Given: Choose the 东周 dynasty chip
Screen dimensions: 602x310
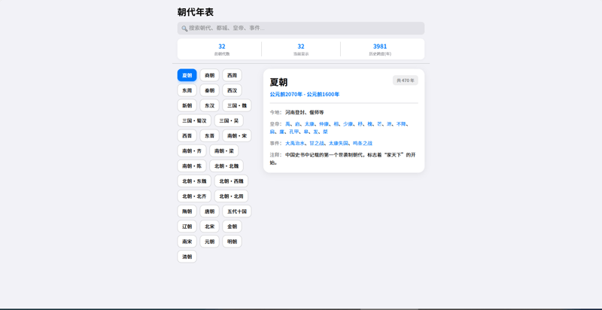Looking at the screenshot, I should coord(187,90).
